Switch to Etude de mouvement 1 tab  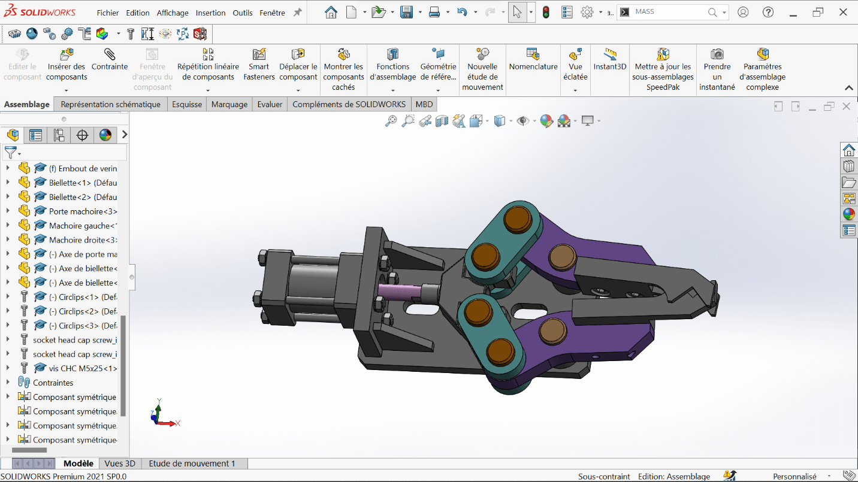coord(192,463)
